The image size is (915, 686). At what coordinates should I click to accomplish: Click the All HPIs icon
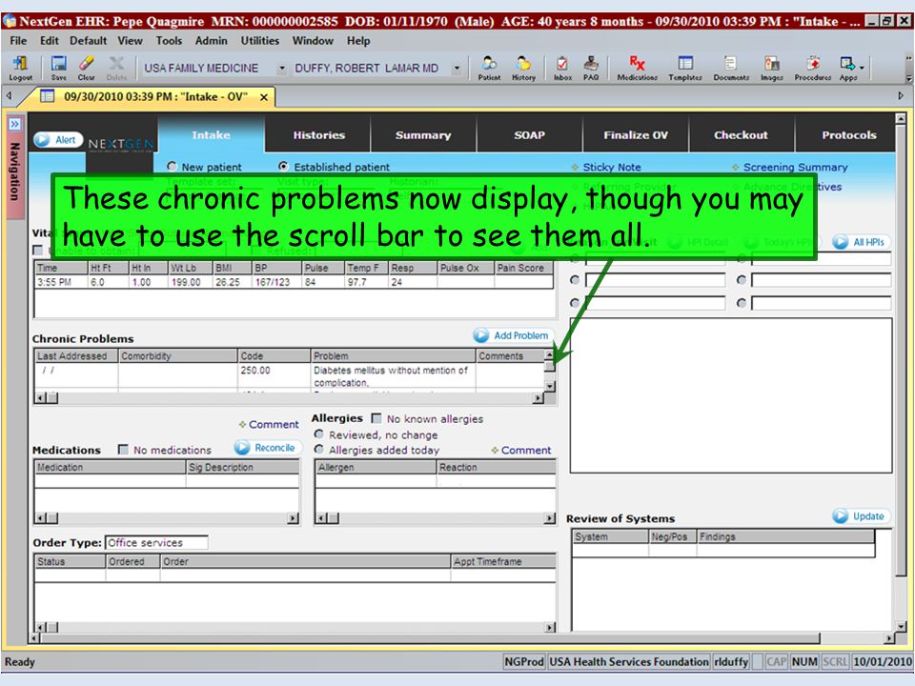tap(841, 241)
